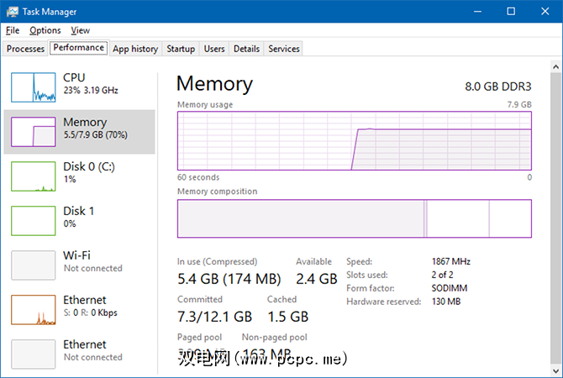
Task: Select the Not connected Ethernet thumbnail
Action: (x=33, y=353)
